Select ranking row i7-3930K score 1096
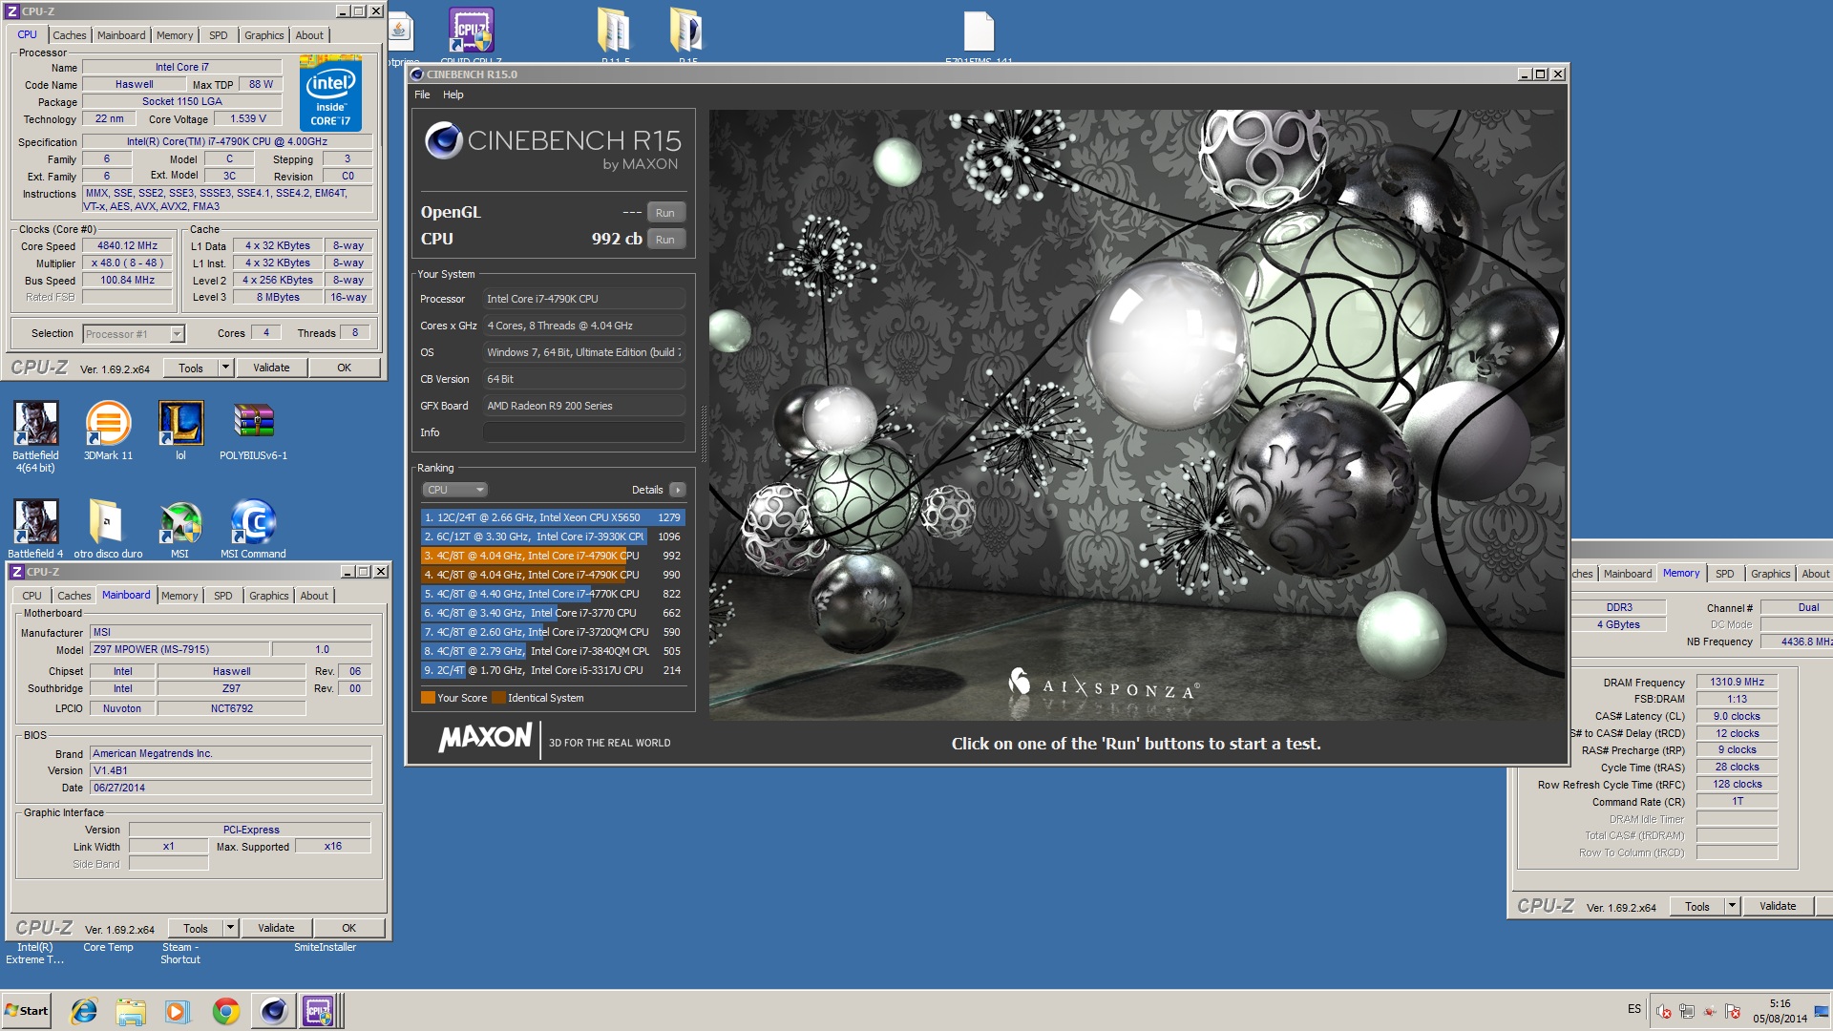Image resolution: width=1833 pixels, height=1031 pixels. (x=553, y=537)
